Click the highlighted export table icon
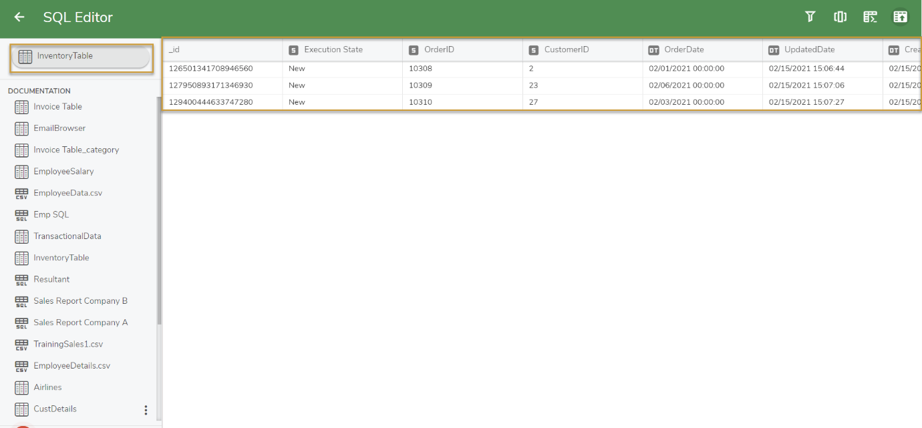Image resolution: width=922 pixels, height=428 pixels. (x=901, y=17)
